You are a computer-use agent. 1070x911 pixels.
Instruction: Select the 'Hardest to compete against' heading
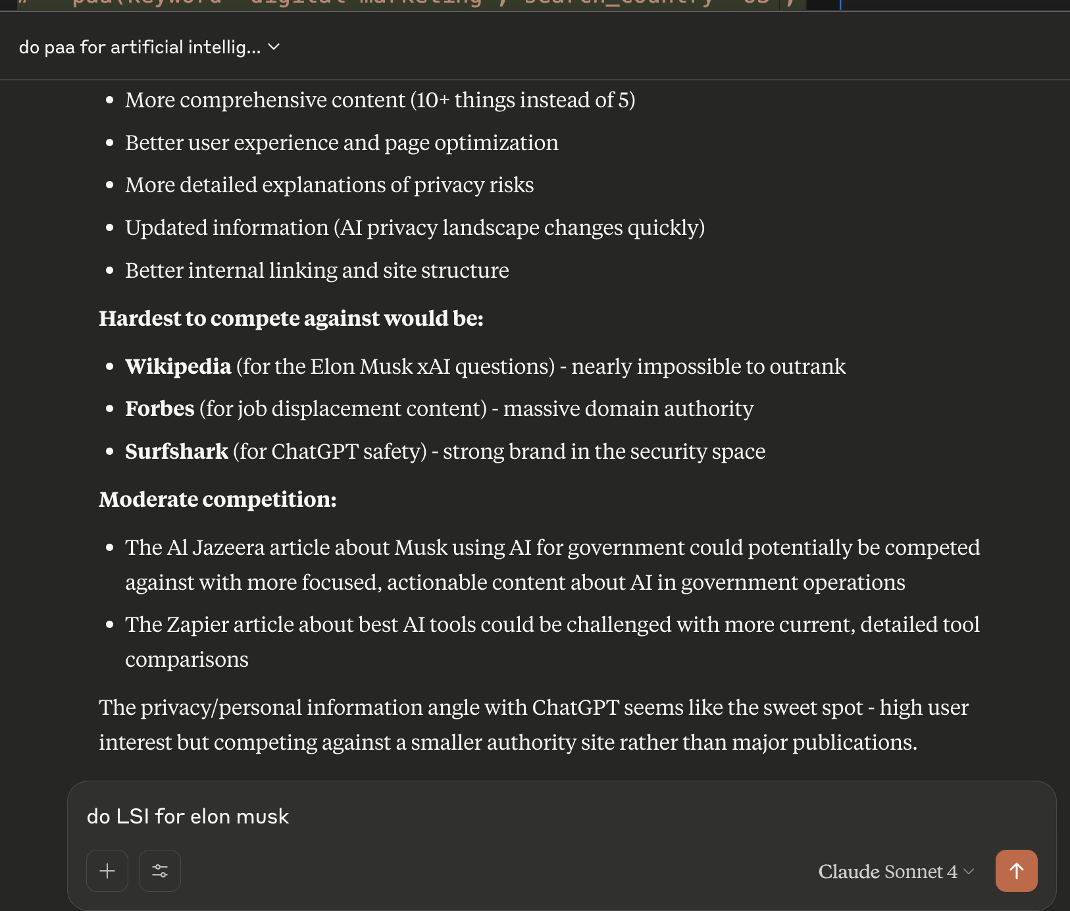tap(292, 318)
